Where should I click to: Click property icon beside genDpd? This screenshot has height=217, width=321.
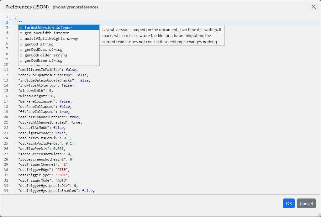[21, 44]
